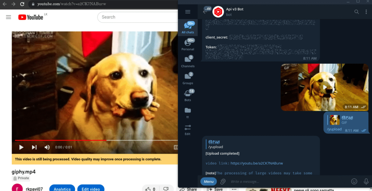372x191 pixels.
Task: Click the Edit video button
Action: tap(90, 189)
